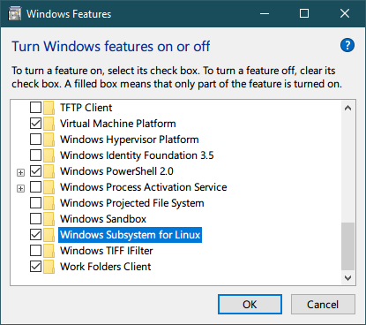Click the feature list scrollbar thumb
Screen dimensions: 366x325
pos(347,246)
